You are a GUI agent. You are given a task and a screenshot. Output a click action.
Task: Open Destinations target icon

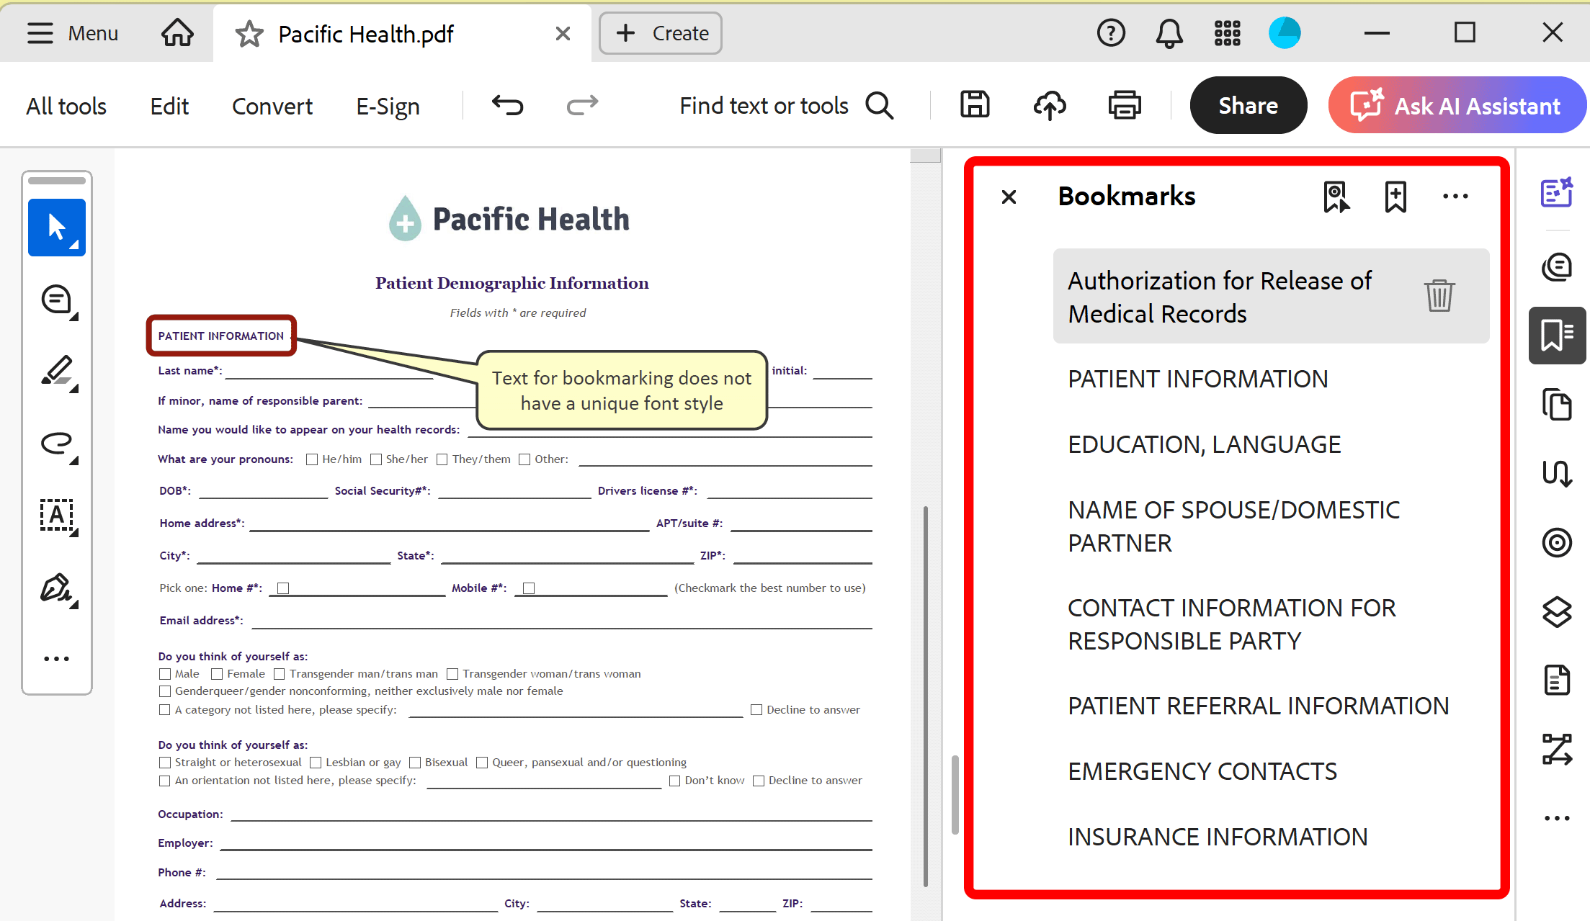tap(1557, 542)
